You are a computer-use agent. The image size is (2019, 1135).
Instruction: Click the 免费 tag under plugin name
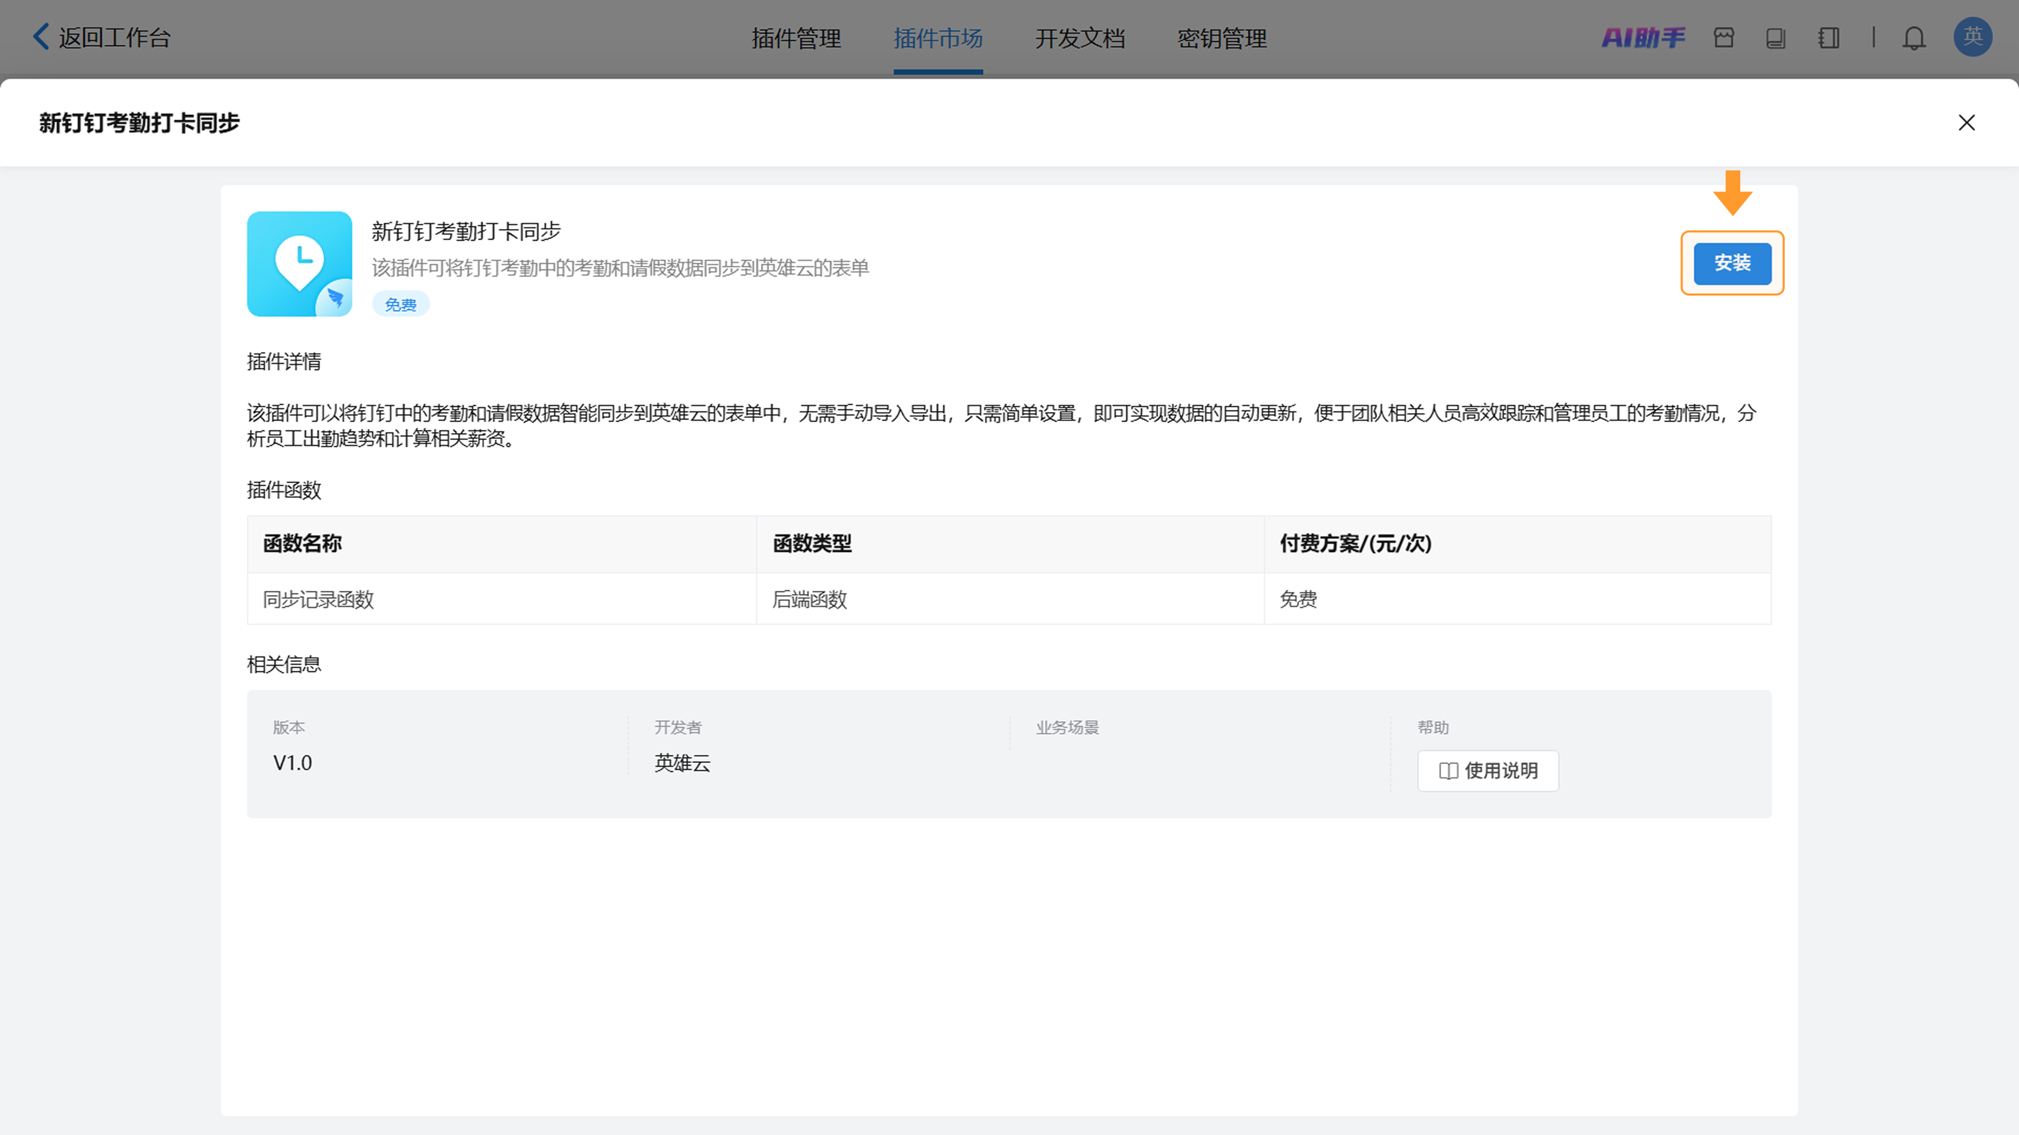coord(401,304)
